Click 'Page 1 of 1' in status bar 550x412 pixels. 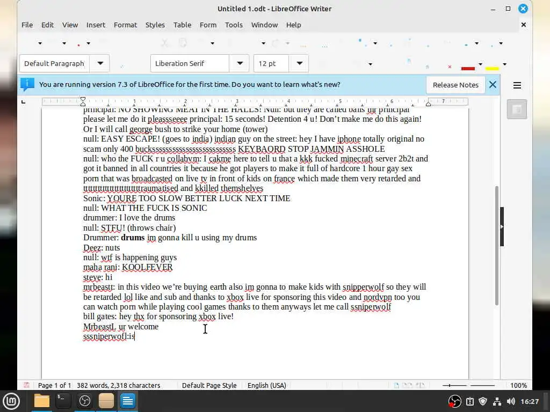(54, 385)
